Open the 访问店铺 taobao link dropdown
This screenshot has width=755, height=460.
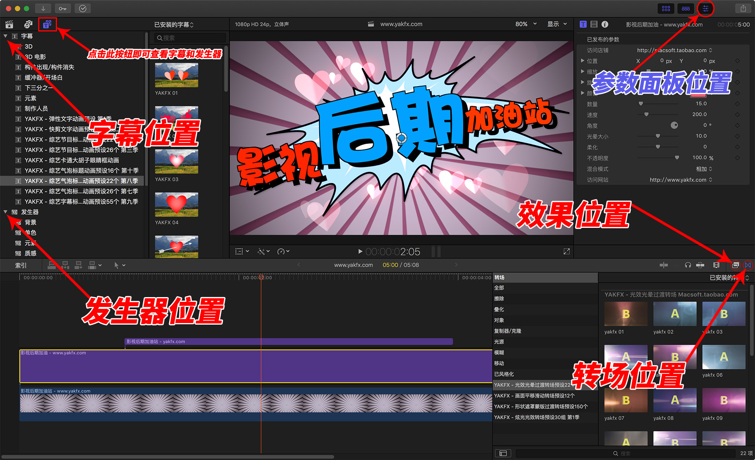pyautogui.click(x=674, y=50)
